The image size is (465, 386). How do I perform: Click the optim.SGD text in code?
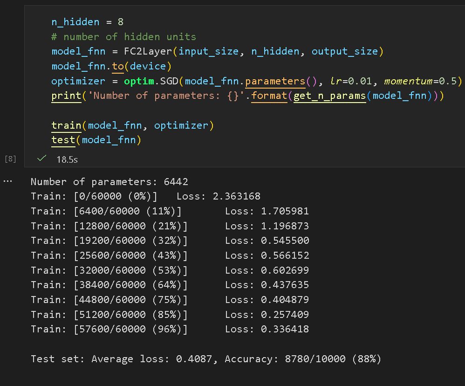[x=151, y=81]
